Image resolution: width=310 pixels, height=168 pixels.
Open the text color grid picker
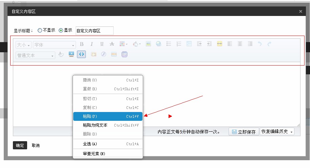point(123,44)
